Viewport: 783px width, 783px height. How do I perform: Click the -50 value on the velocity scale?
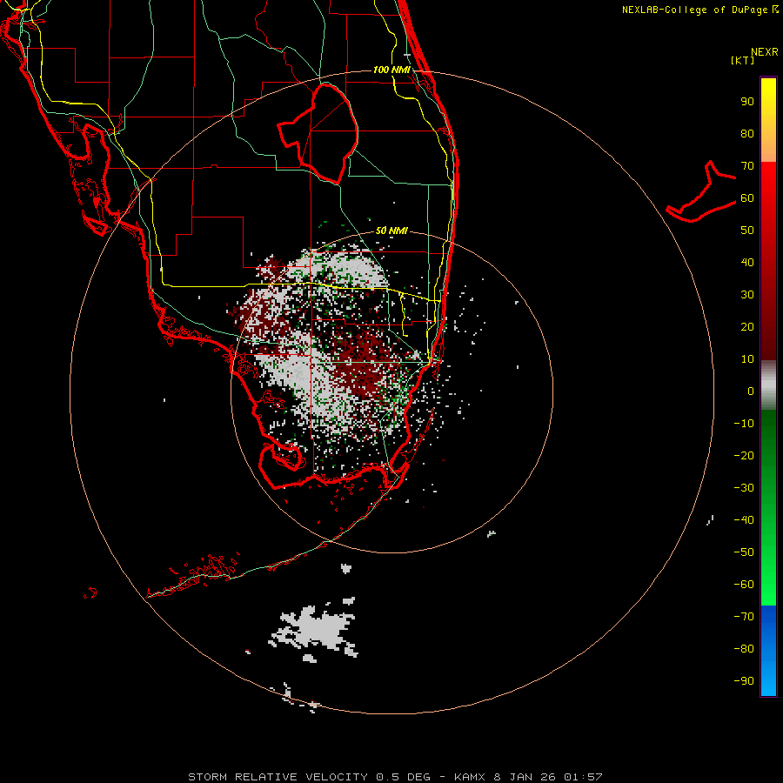[x=744, y=552]
